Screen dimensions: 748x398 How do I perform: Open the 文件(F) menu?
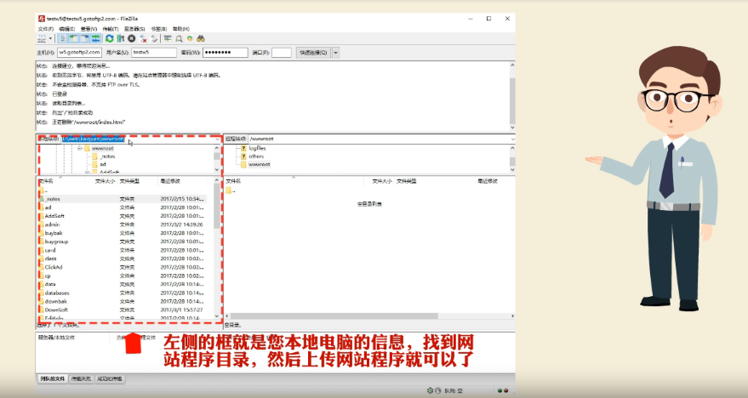[x=45, y=28]
